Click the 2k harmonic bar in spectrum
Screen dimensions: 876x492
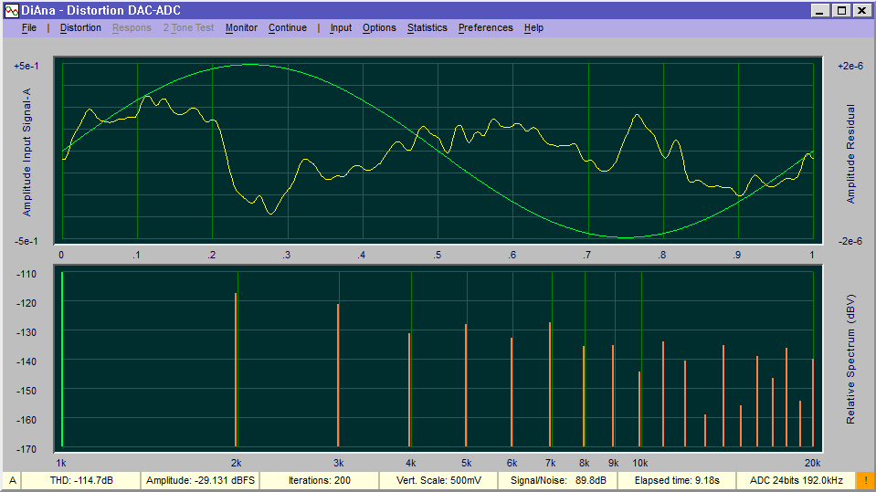click(x=236, y=370)
